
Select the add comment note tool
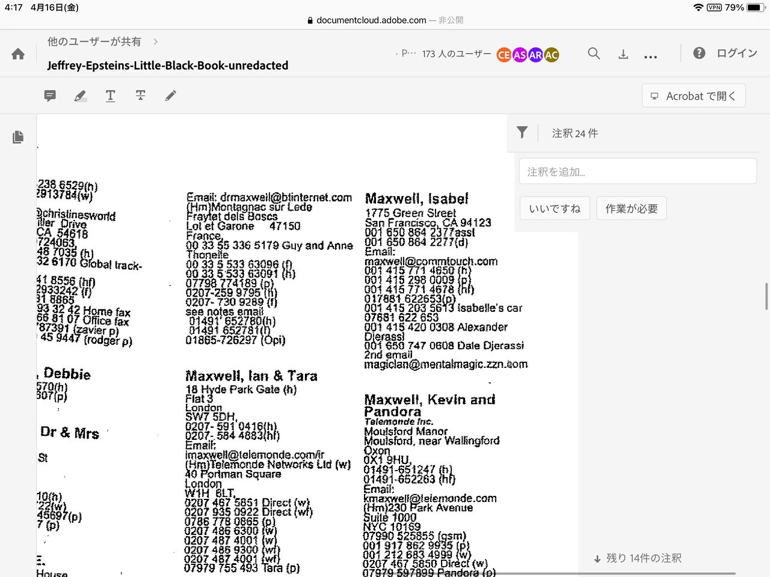point(50,96)
